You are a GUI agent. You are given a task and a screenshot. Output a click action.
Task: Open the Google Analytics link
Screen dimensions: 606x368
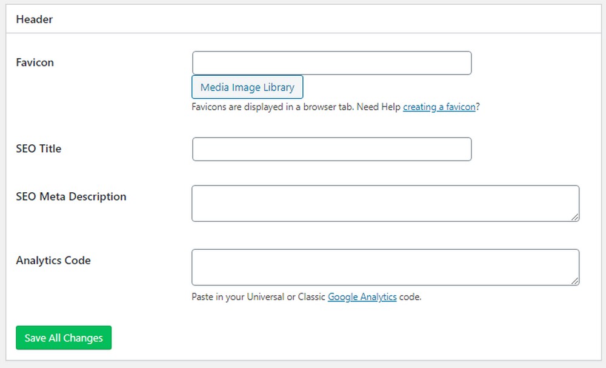coord(362,297)
